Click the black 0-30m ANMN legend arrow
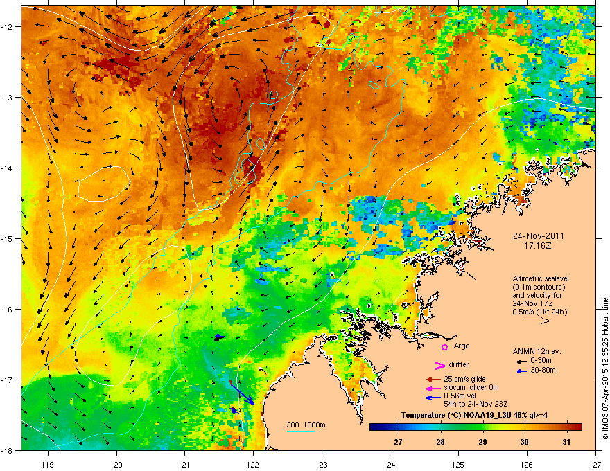 [x=522, y=362]
